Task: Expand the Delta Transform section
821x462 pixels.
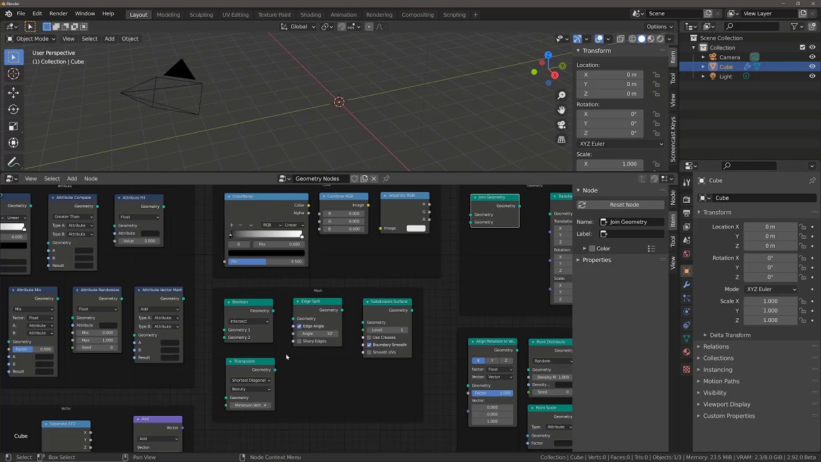Action: coord(729,334)
